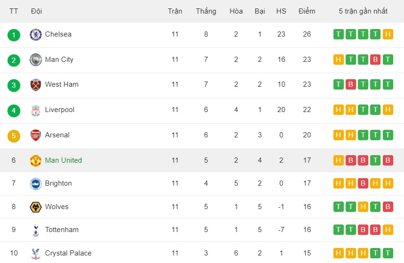Viewport: 404px width, 263px height.
Task: Select the West Ham crest icon
Action: (36, 85)
